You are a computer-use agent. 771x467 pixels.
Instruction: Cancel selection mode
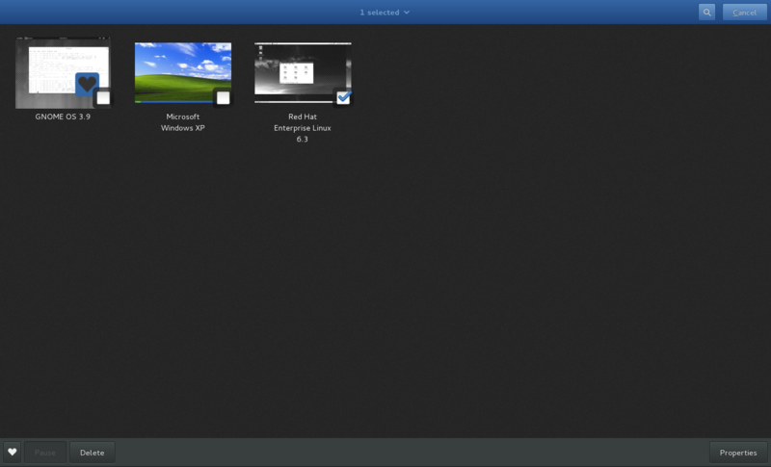[x=744, y=13]
